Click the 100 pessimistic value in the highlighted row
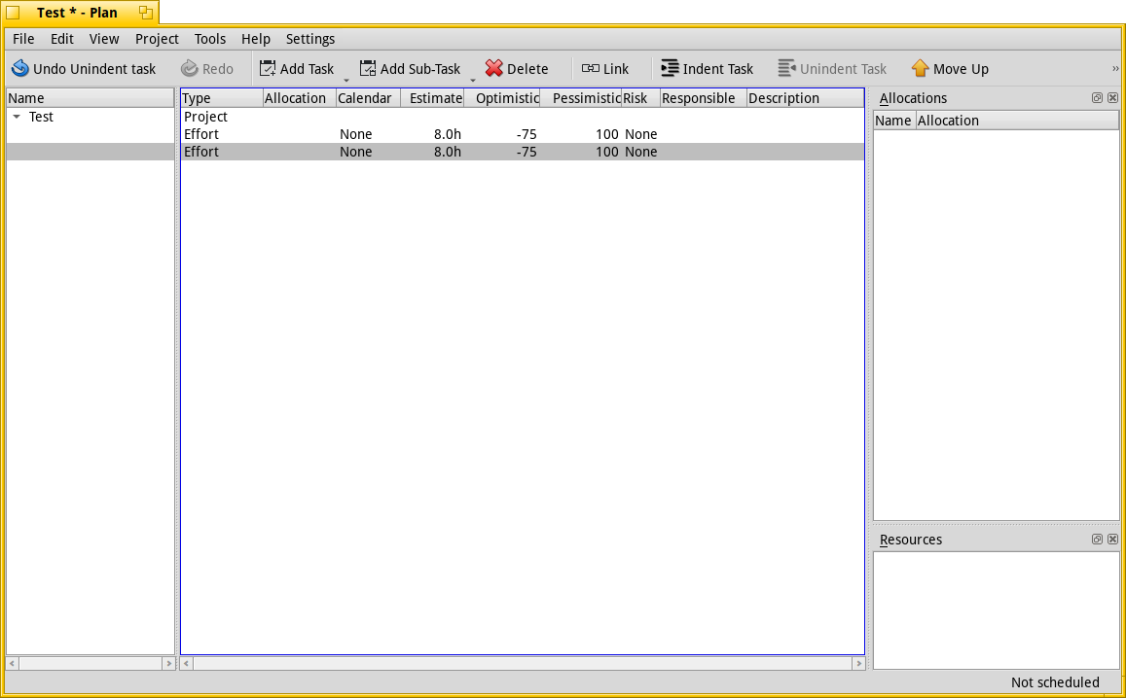 pyautogui.click(x=607, y=152)
